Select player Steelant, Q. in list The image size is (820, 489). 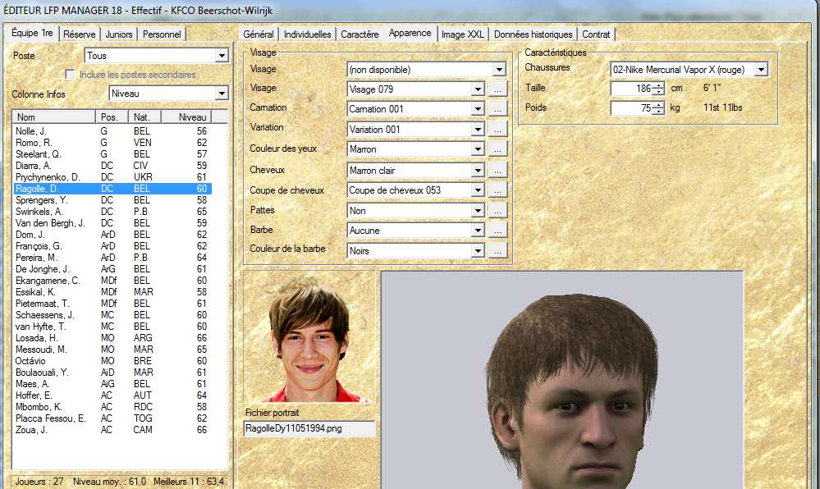112,154
